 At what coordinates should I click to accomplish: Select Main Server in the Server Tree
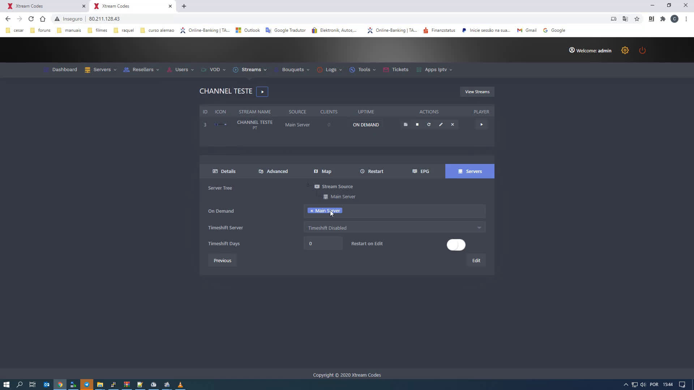pyautogui.click(x=343, y=197)
